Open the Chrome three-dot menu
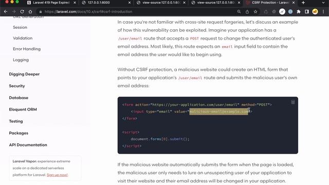329x185 pixels. (x=323, y=11)
